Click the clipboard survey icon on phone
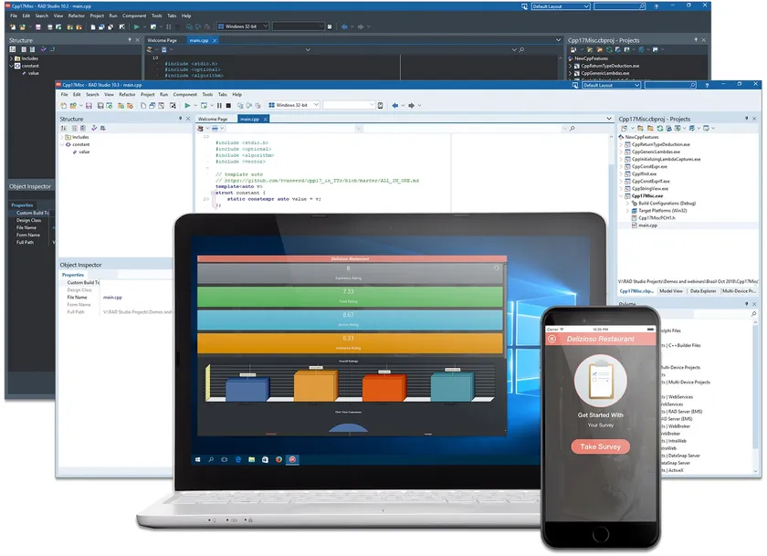This screenshot has height=556, width=767. tap(600, 380)
